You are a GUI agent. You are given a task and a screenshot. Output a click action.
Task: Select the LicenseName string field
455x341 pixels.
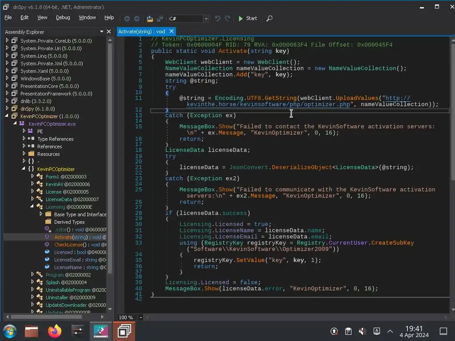point(80,267)
